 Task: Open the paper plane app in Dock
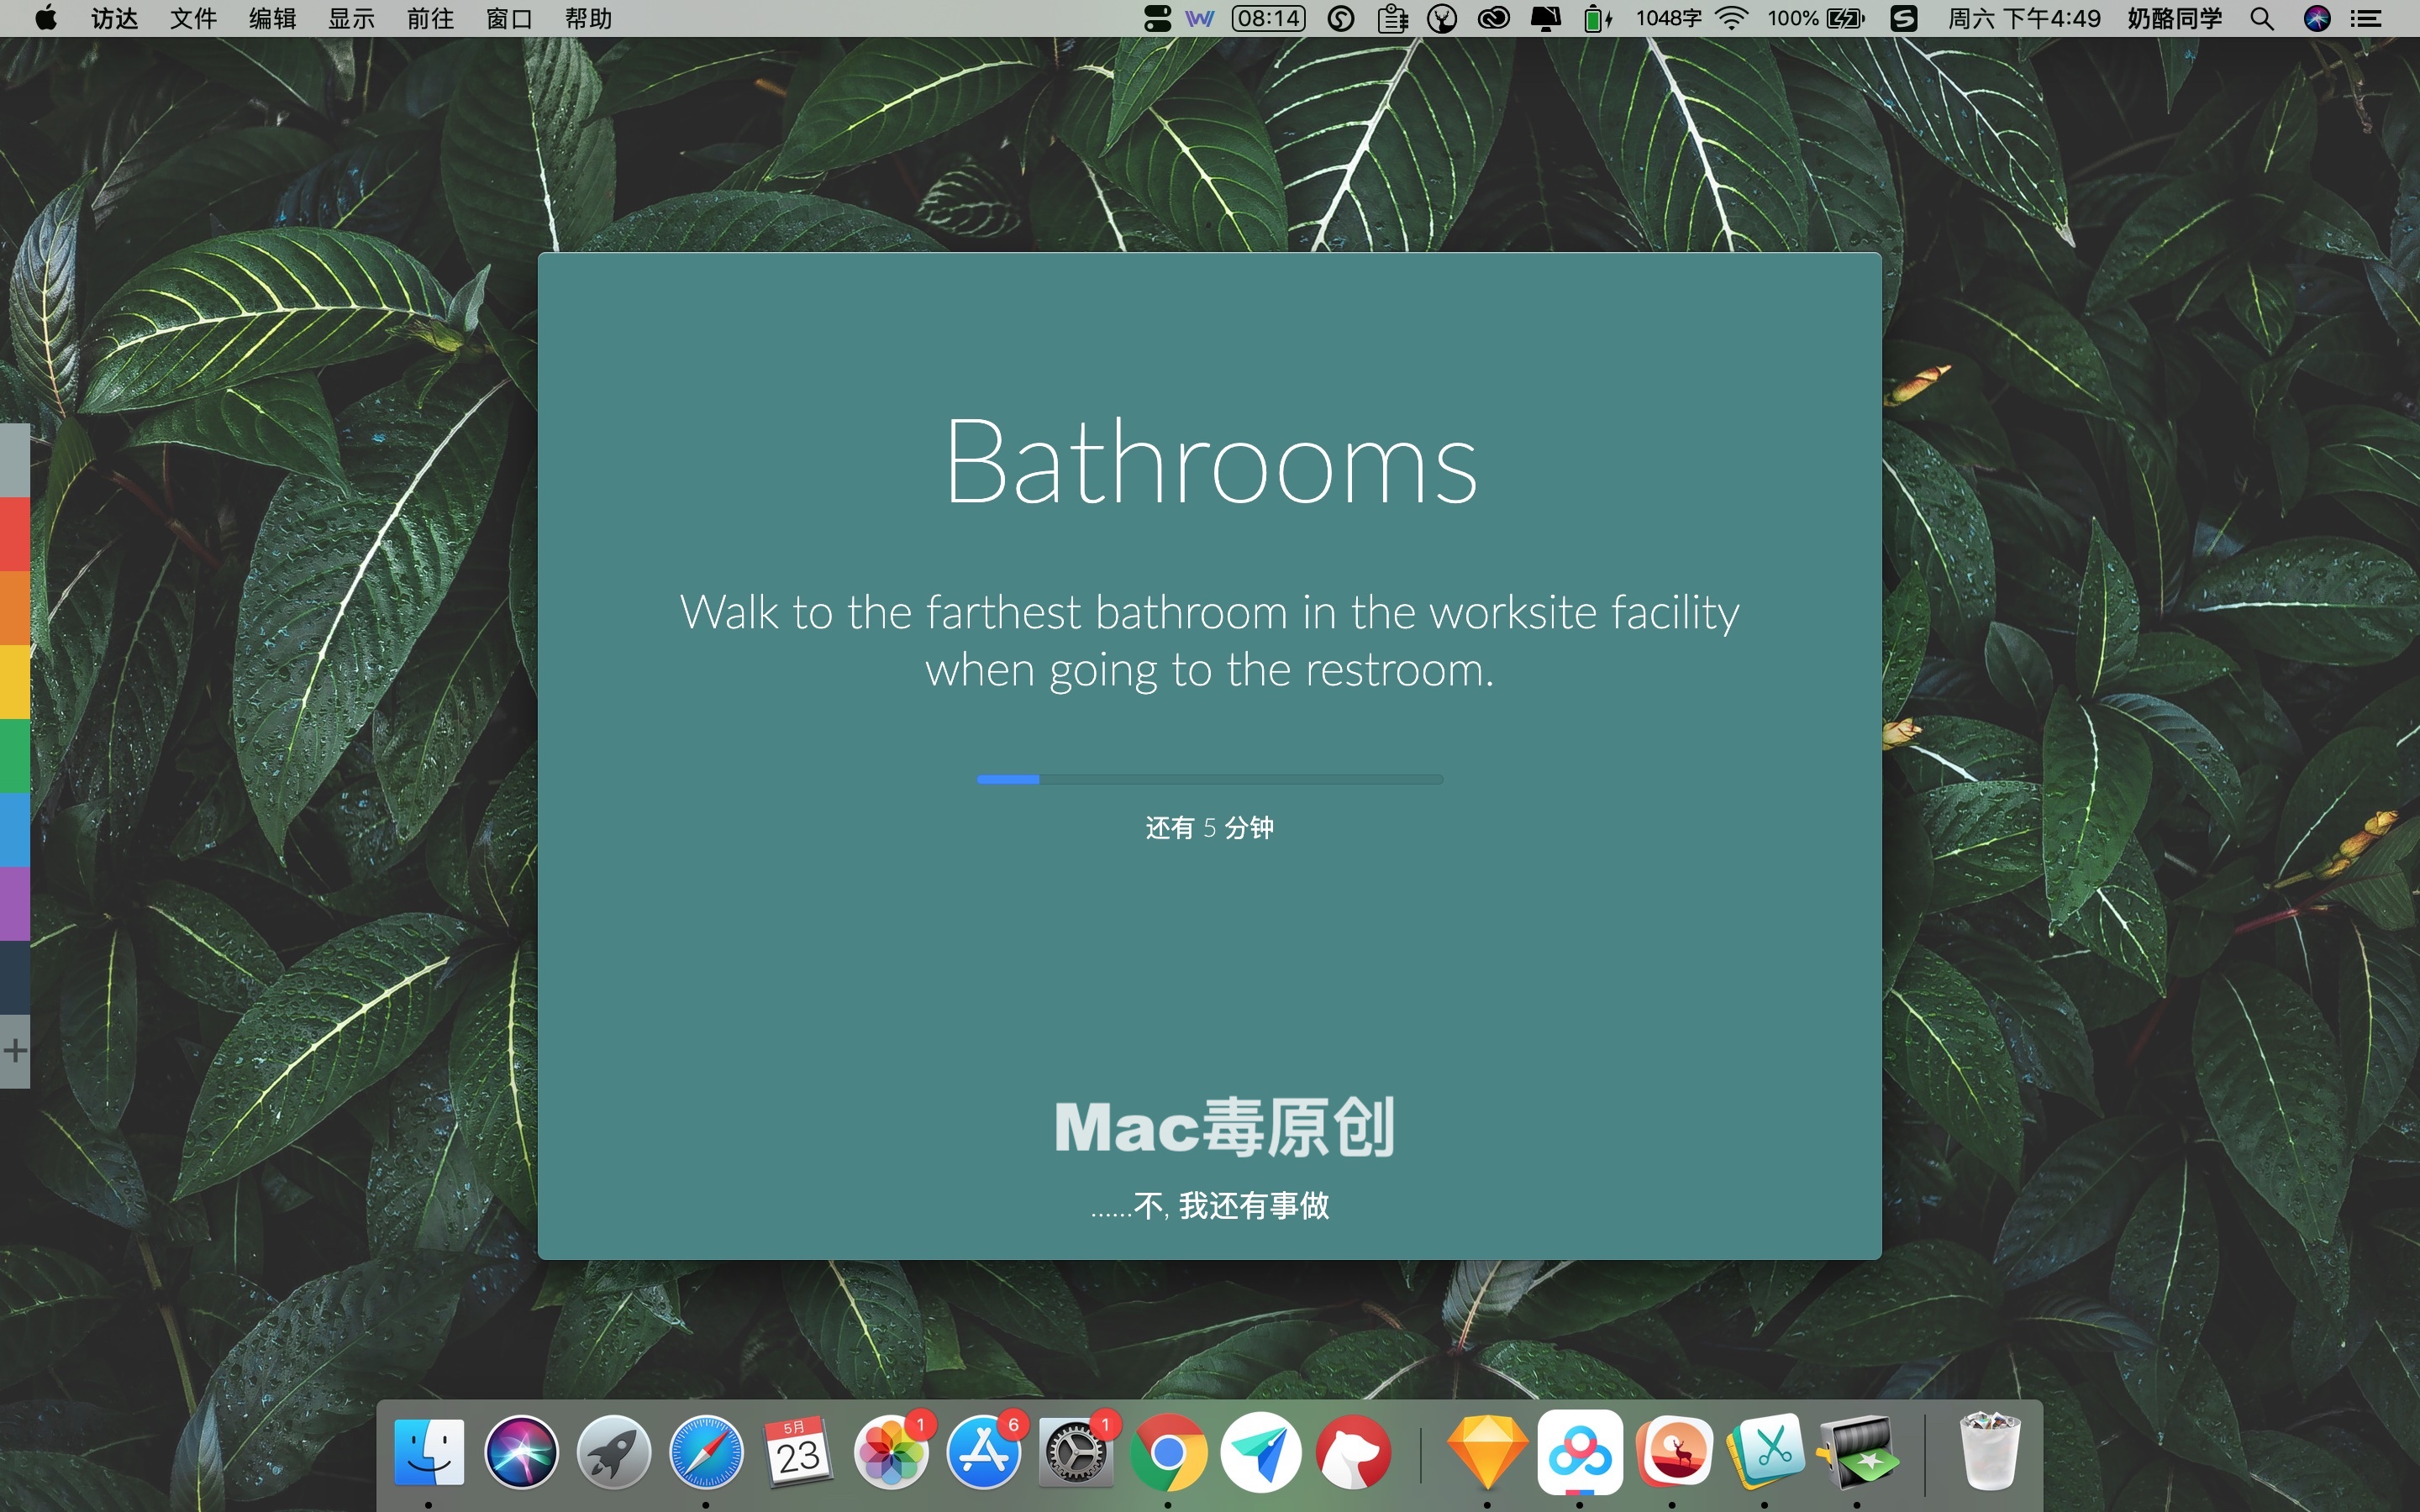coord(1261,1452)
